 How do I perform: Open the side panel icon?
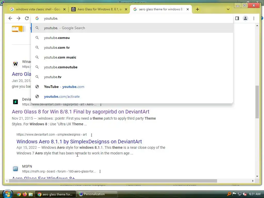coord(237,18)
